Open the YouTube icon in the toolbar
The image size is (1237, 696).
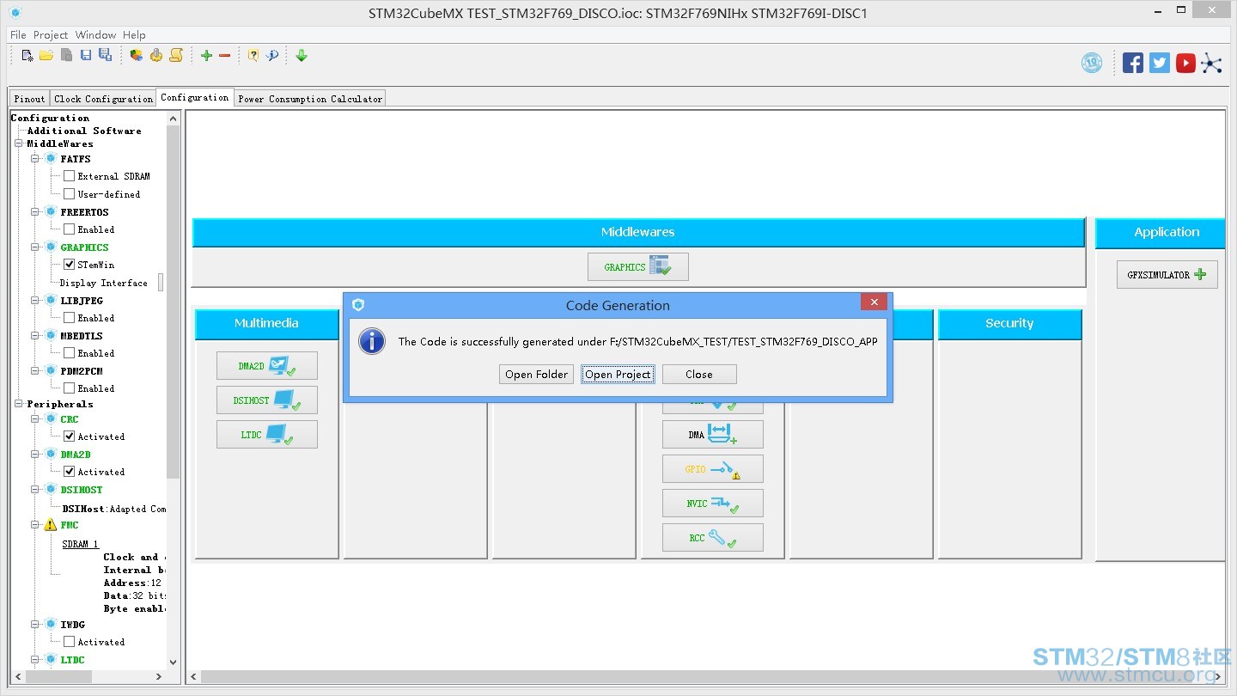(1185, 63)
